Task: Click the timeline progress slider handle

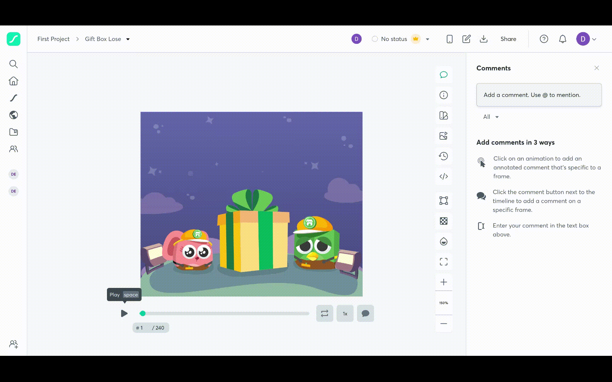Action: click(143, 313)
